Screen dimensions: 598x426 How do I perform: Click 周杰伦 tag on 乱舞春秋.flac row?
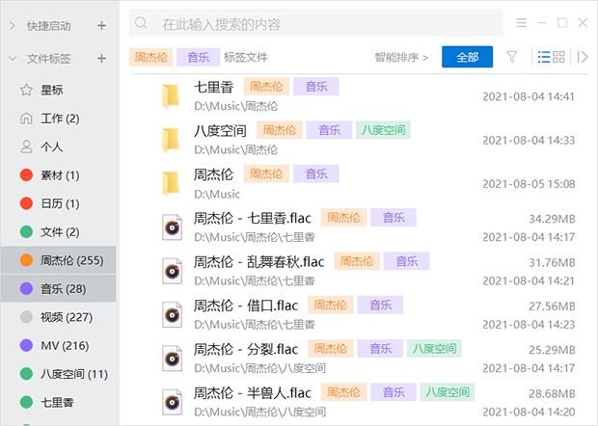(x=357, y=261)
